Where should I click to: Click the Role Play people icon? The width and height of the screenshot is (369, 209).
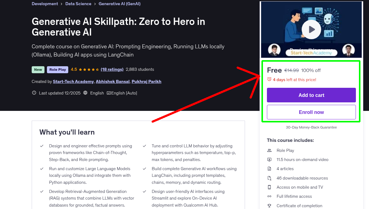coord(269,150)
